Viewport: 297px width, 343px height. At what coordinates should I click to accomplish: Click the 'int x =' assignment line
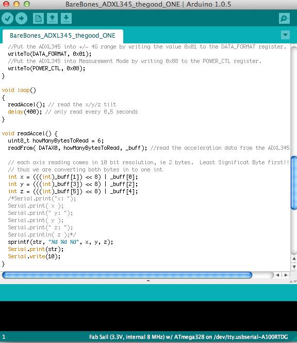point(73,177)
